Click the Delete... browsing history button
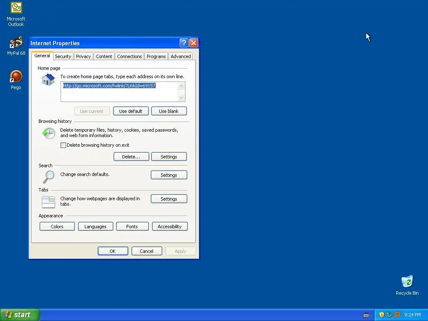428x321 pixels. [x=131, y=157]
